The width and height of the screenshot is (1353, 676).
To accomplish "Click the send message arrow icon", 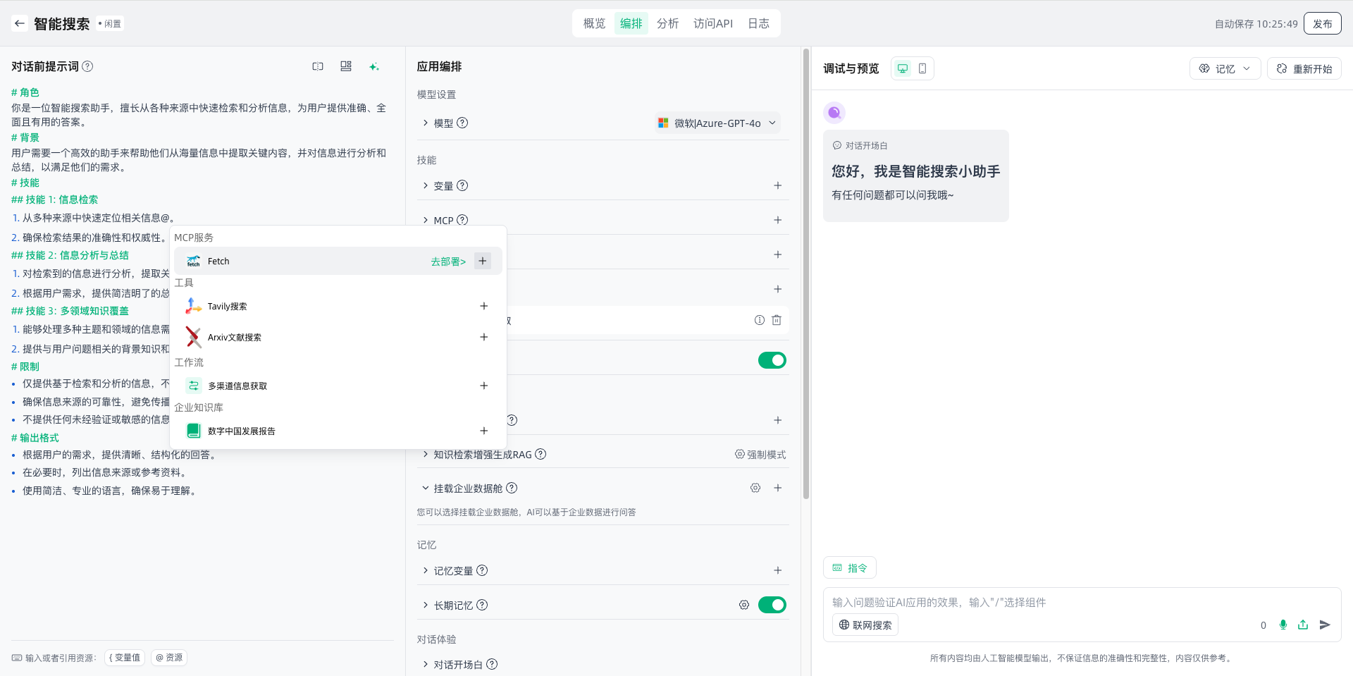I will (x=1325, y=625).
